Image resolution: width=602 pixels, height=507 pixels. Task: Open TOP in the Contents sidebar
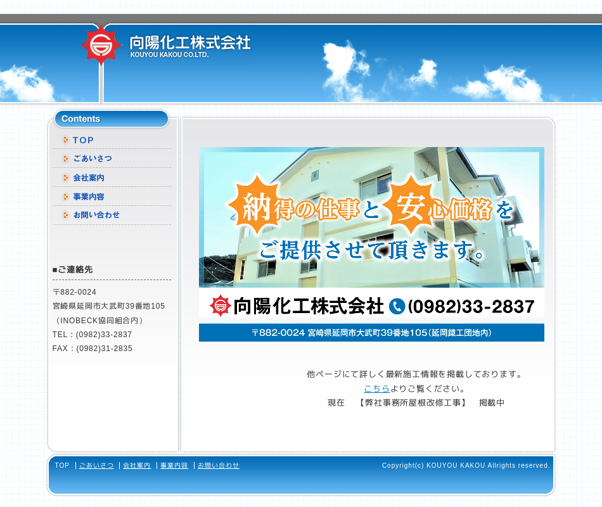83,140
